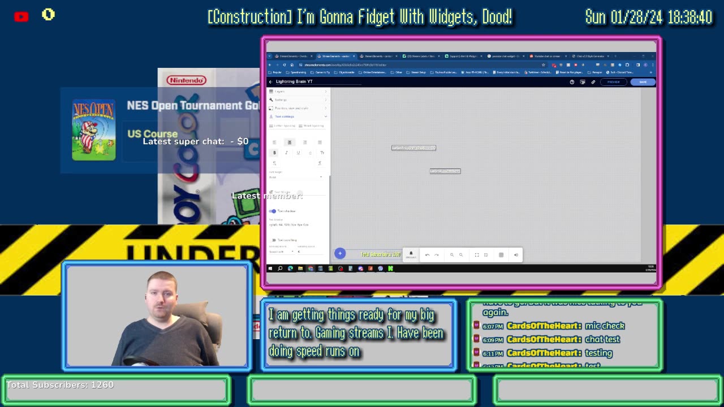Reload the browser page
The width and height of the screenshot is (724, 407).
(x=284, y=64)
